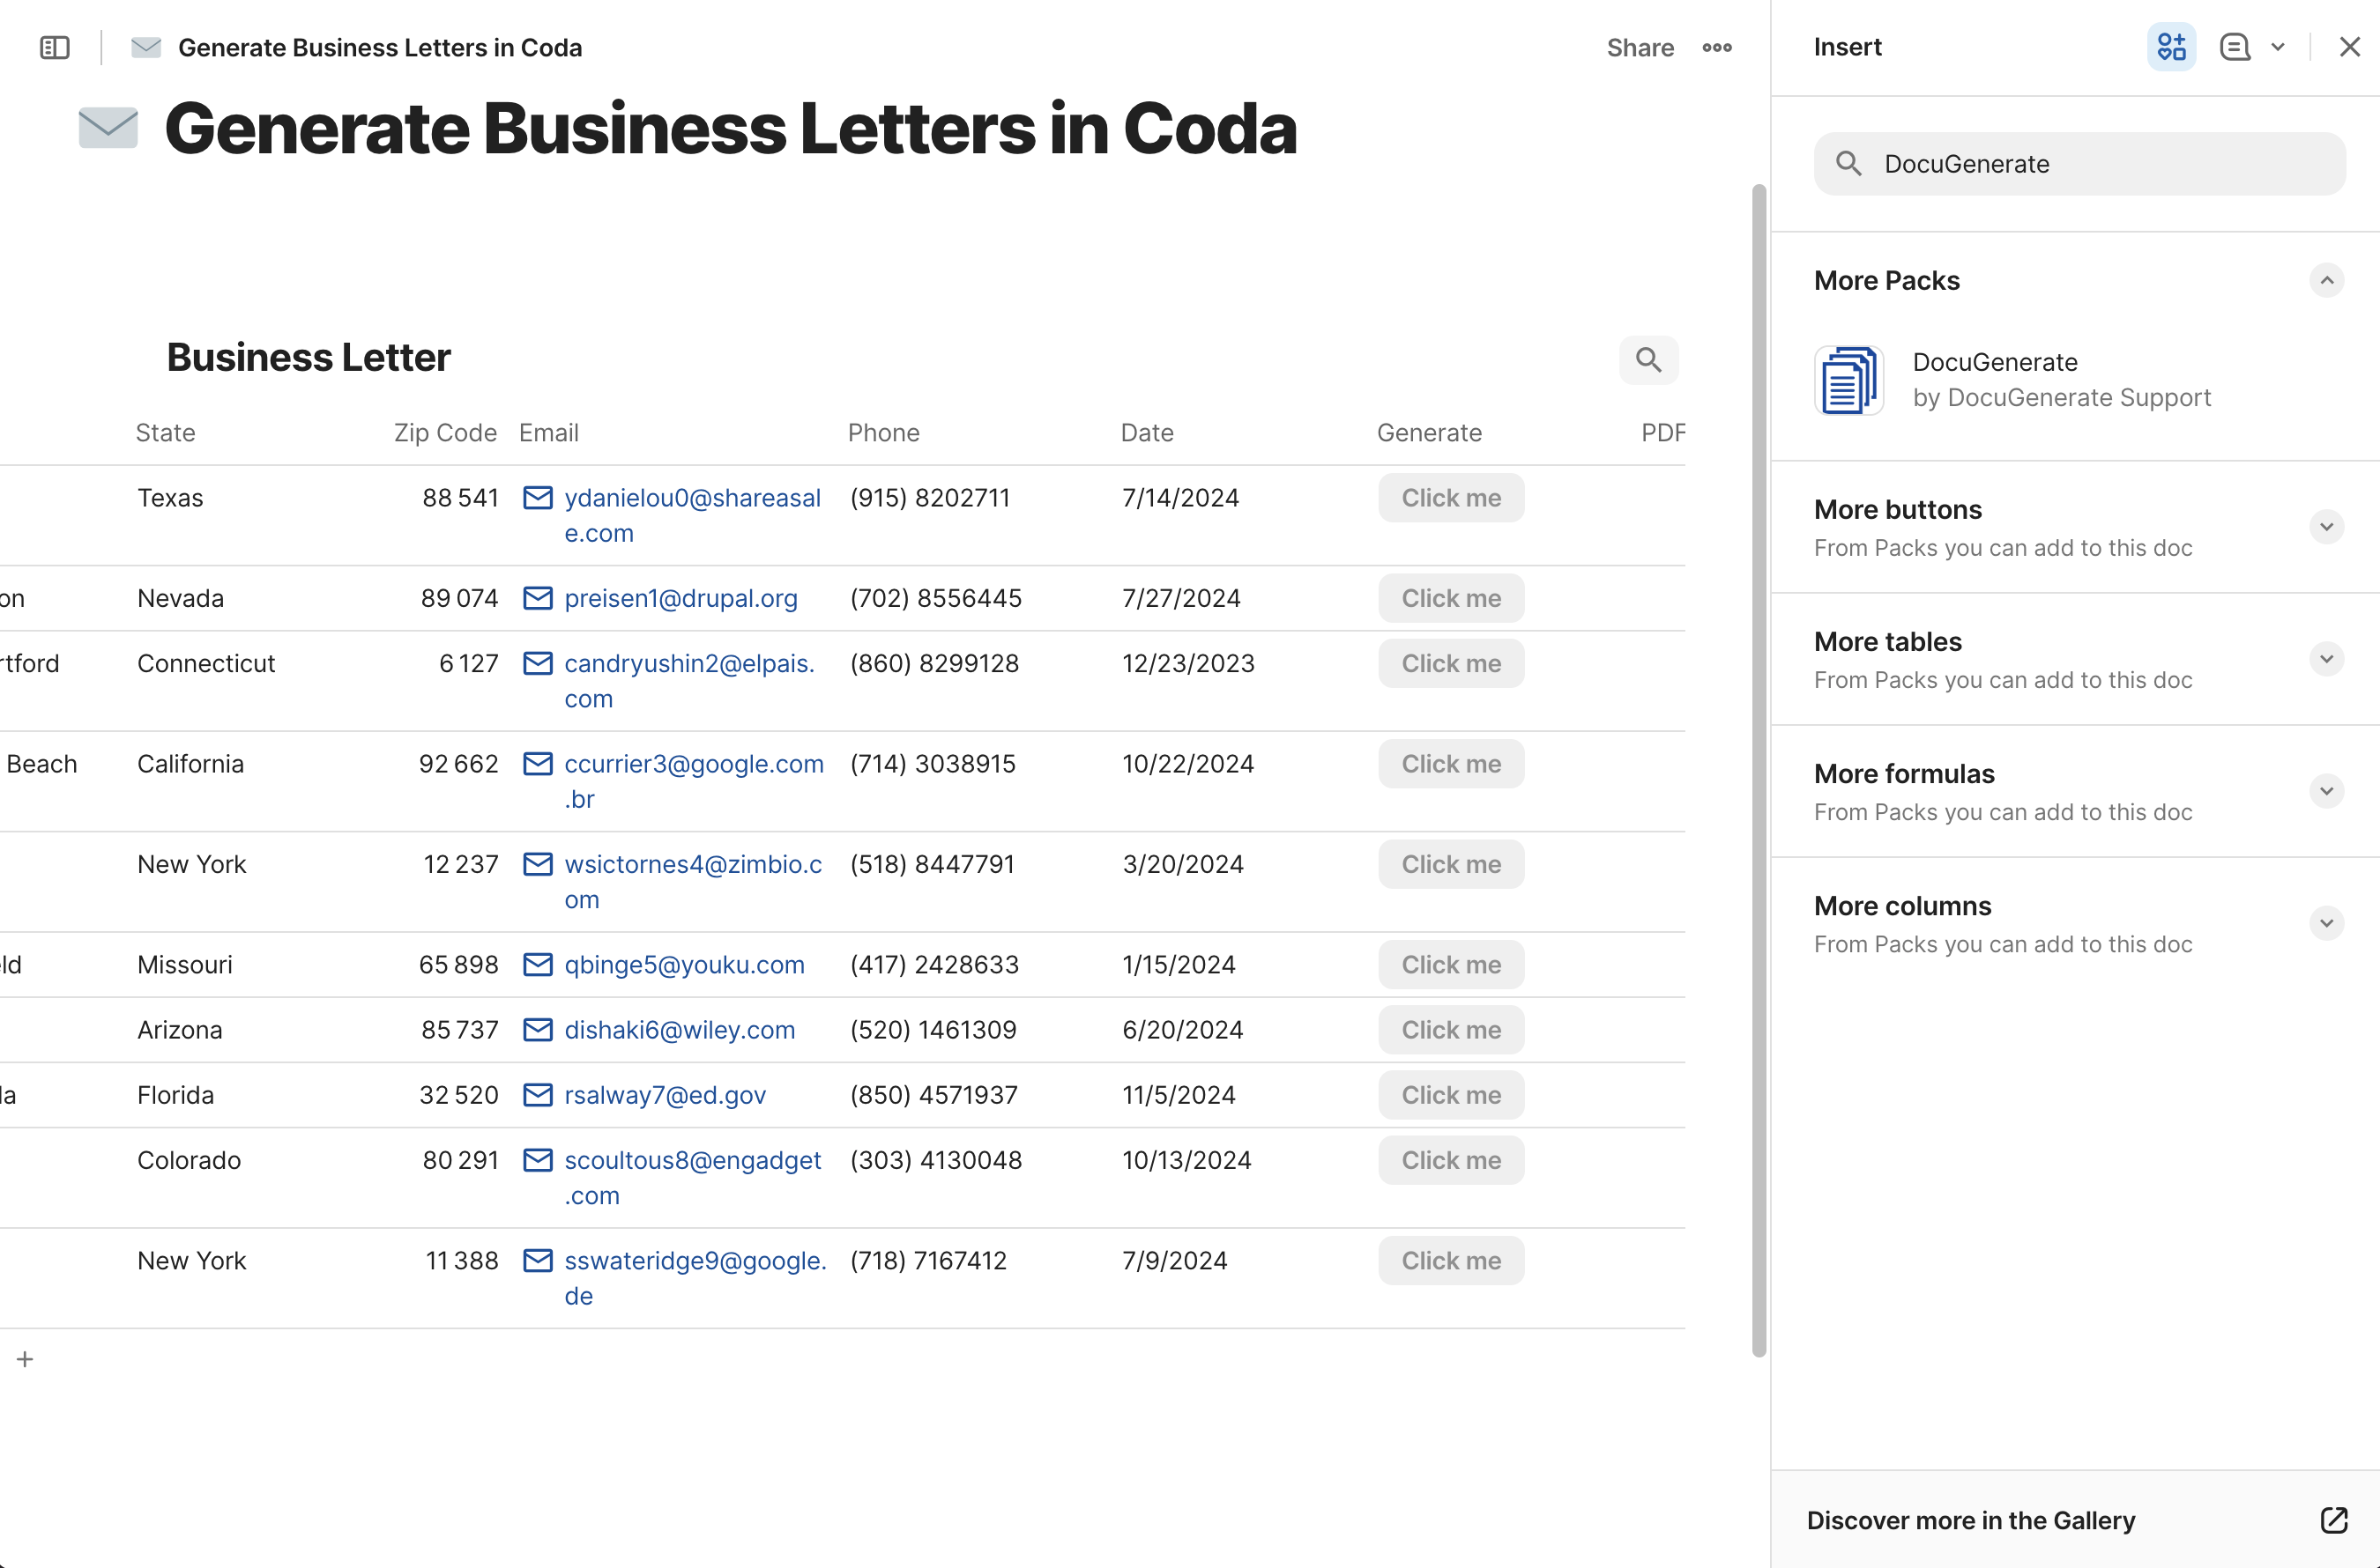The height and width of the screenshot is (1568, 2380).
Task: Open the qbinge5@youku.com email link
Action: [x=684, y=965]
